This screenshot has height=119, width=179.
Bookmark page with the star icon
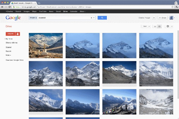coord(173,7)
